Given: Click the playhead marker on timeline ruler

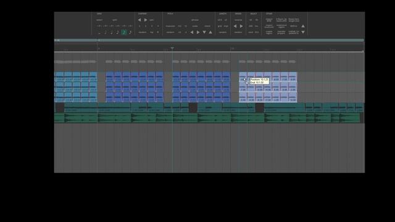Looking at the screenshot, I should [172, 48].
